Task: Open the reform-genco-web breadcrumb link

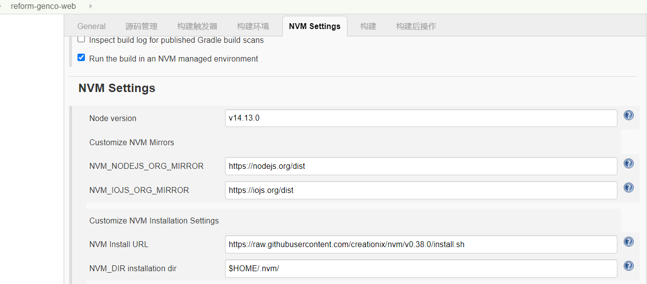Action: point(43,6)
